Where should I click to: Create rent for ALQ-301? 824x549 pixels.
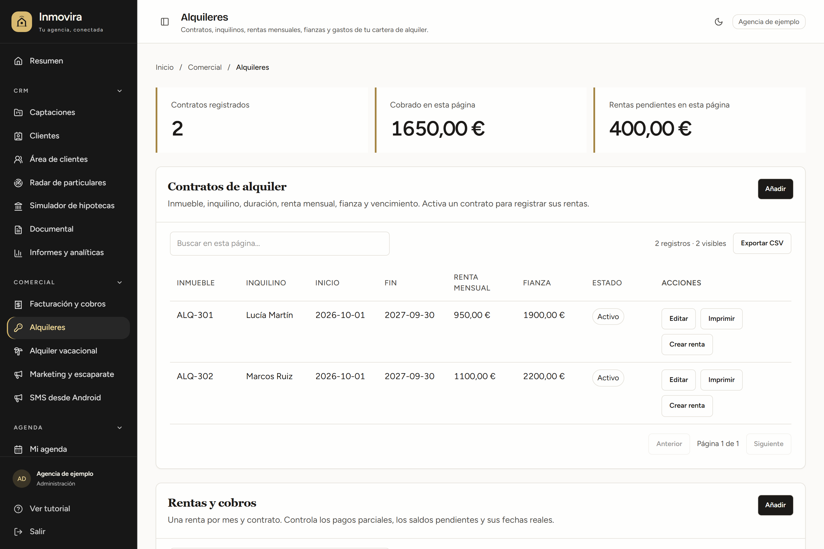687,345
